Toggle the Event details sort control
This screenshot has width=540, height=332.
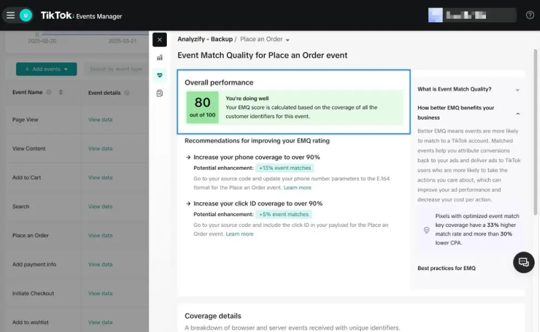pyautogui.click(x=127, y=92)
